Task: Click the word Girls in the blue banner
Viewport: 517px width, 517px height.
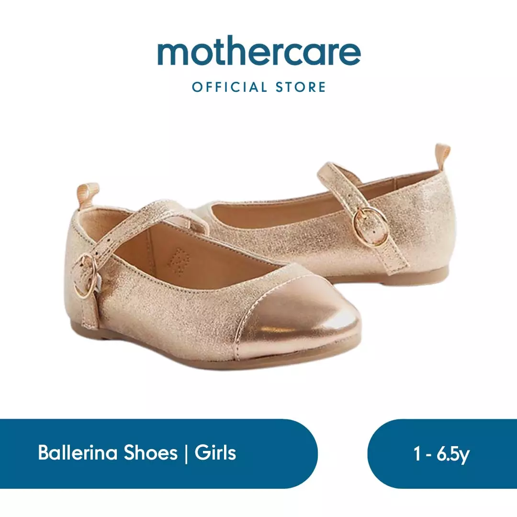Action: pyautogui.click(x=215, y=452)
